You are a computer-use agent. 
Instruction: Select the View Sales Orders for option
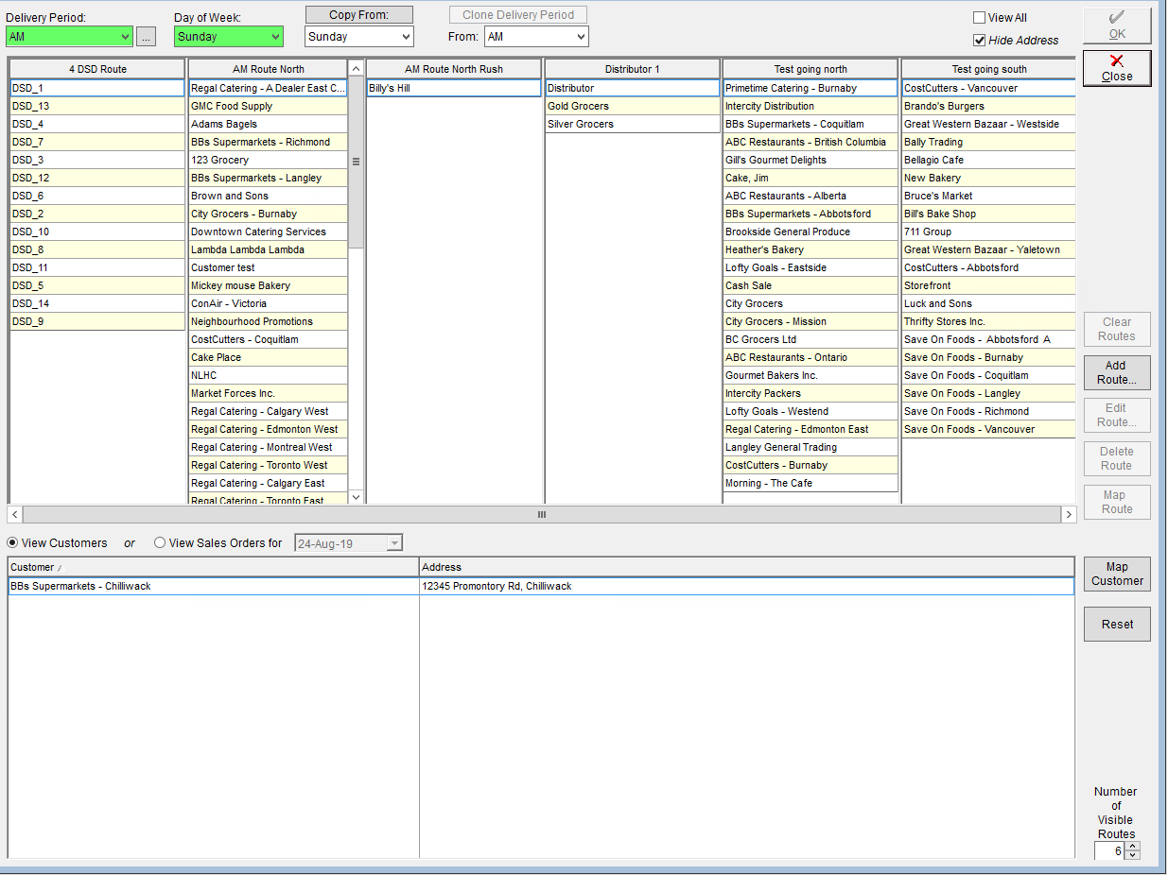[x=160, y=543]
